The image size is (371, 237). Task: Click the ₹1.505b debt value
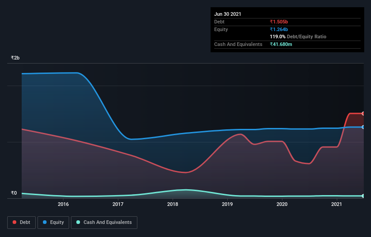tap(279, 22)
